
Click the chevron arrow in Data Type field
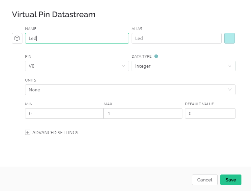pos(230,66)
